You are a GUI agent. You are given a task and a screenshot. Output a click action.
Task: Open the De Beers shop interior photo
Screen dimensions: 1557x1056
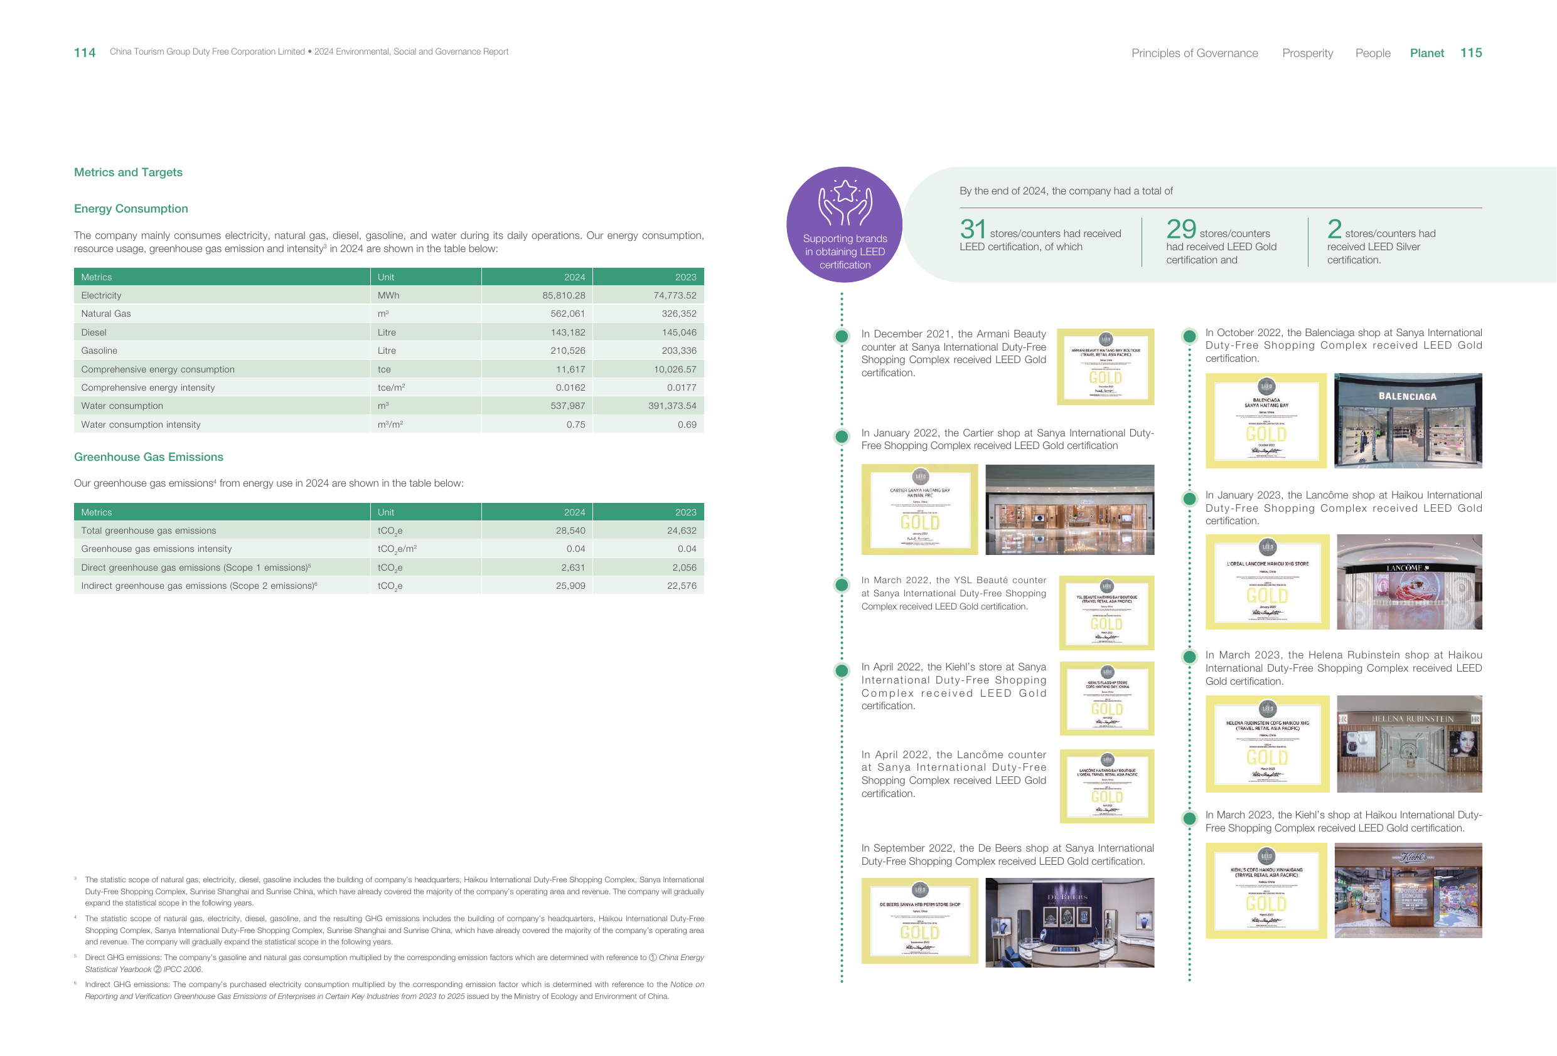(x=1069, y=922)
